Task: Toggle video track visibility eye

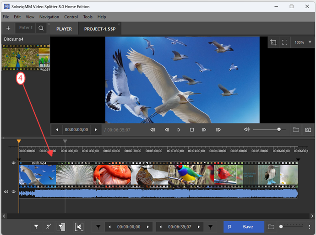Action: tap(13, 163)
